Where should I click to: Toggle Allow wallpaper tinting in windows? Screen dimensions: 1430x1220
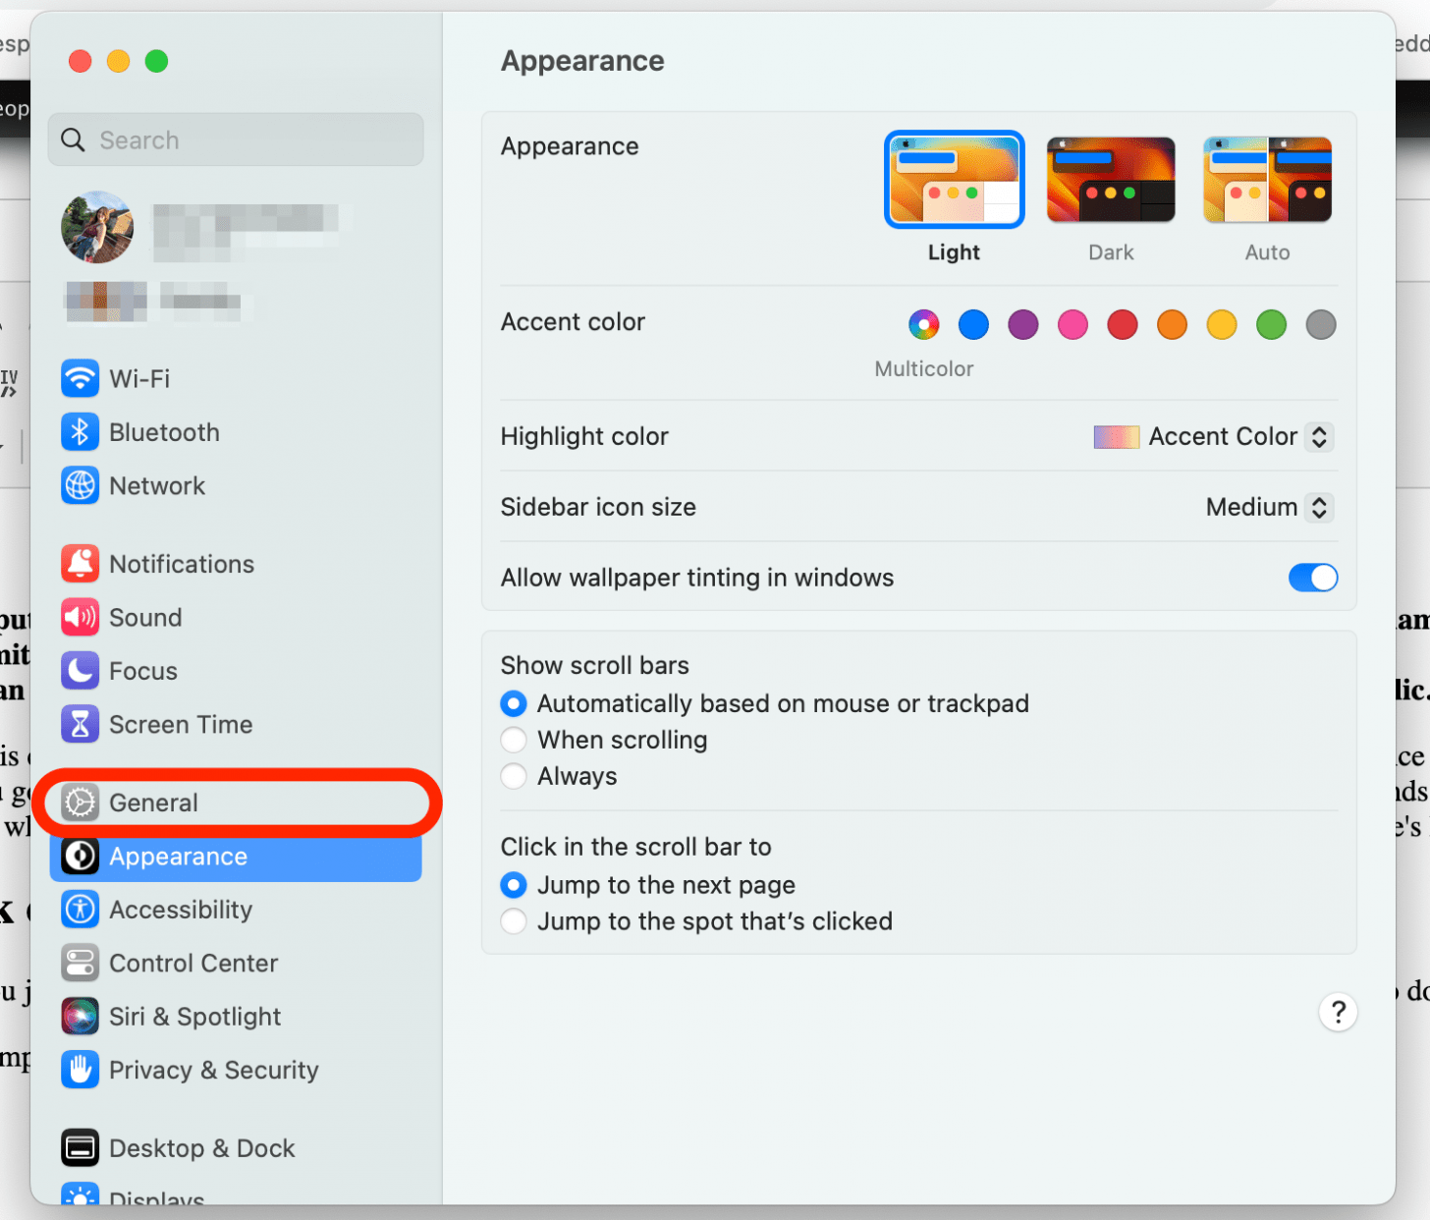click(1312, 578)
